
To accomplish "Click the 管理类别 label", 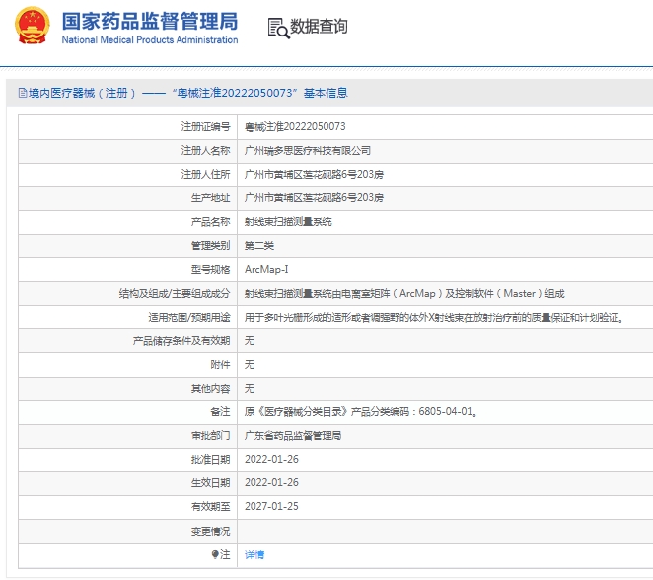I will point(211,246).
